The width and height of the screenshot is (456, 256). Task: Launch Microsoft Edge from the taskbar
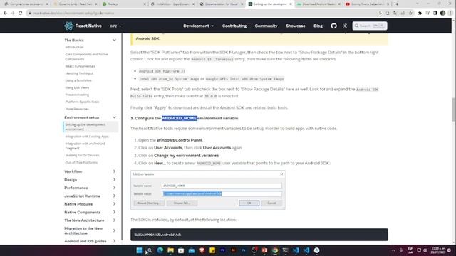160,250
